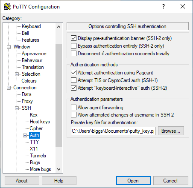Collapse the Window tree node
This screenshot has height=188, width=193.
point(9,47)
